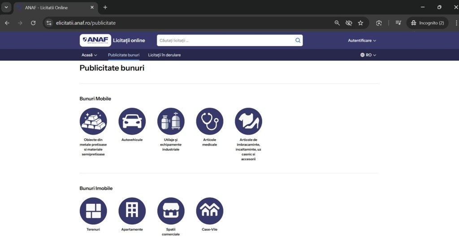Click the medical articles stethoscope icon
Screen dimensions: 459x240
pos(209,121)
